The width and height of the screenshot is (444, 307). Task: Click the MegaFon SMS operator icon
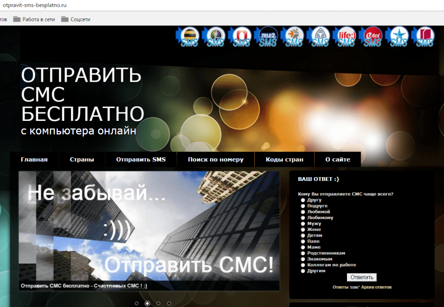click(x=215, y=37)
